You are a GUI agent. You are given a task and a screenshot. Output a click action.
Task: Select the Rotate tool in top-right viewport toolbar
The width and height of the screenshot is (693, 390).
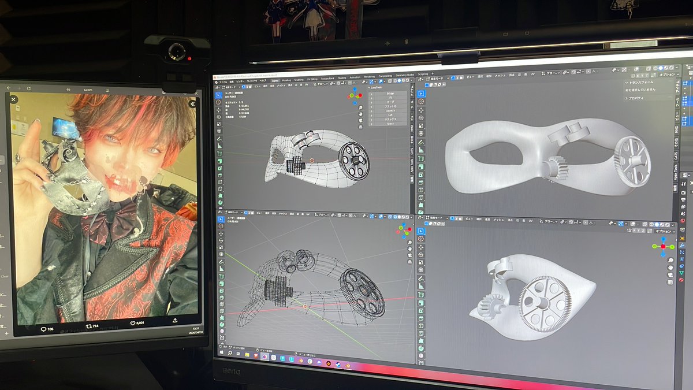[421, 118]
